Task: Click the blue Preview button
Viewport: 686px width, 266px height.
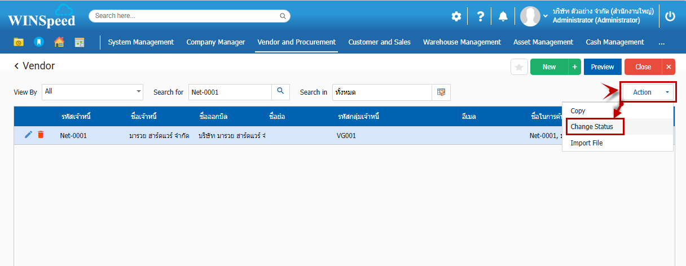Action: 602,67
